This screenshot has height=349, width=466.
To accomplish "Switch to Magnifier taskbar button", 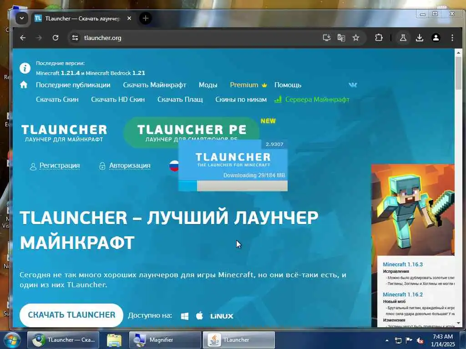I will click(165, 340).
